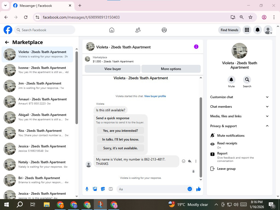Image resolution: width=280 pixels, height=210 pixels.
Task: Click the Find friends button
Action: 229,30
